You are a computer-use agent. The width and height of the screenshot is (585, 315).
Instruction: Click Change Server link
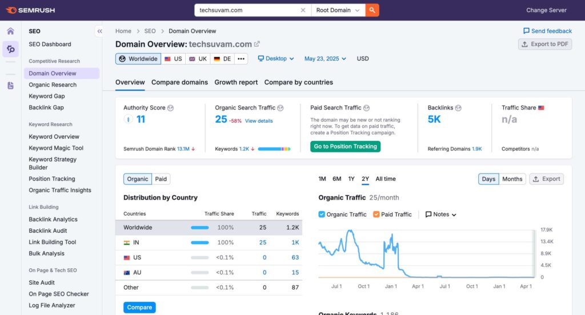coord(546,10)
